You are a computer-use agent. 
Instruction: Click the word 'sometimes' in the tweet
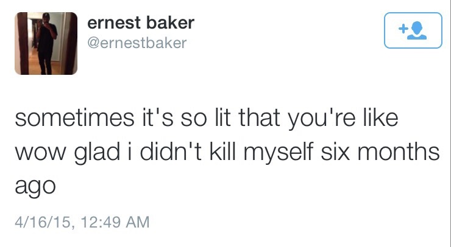pos(74,118)
